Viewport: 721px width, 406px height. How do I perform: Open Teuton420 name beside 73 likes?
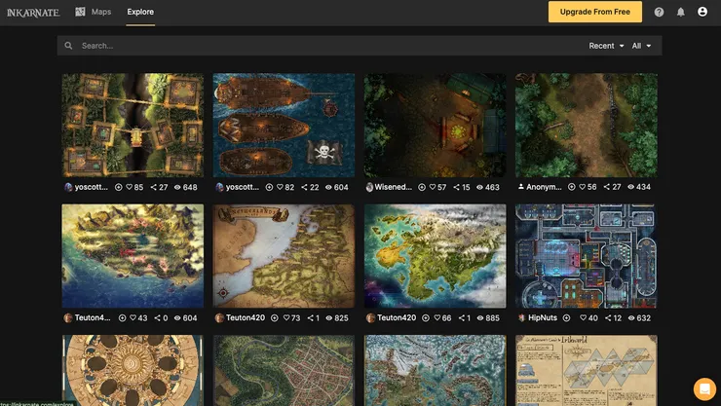pos(246,317)
